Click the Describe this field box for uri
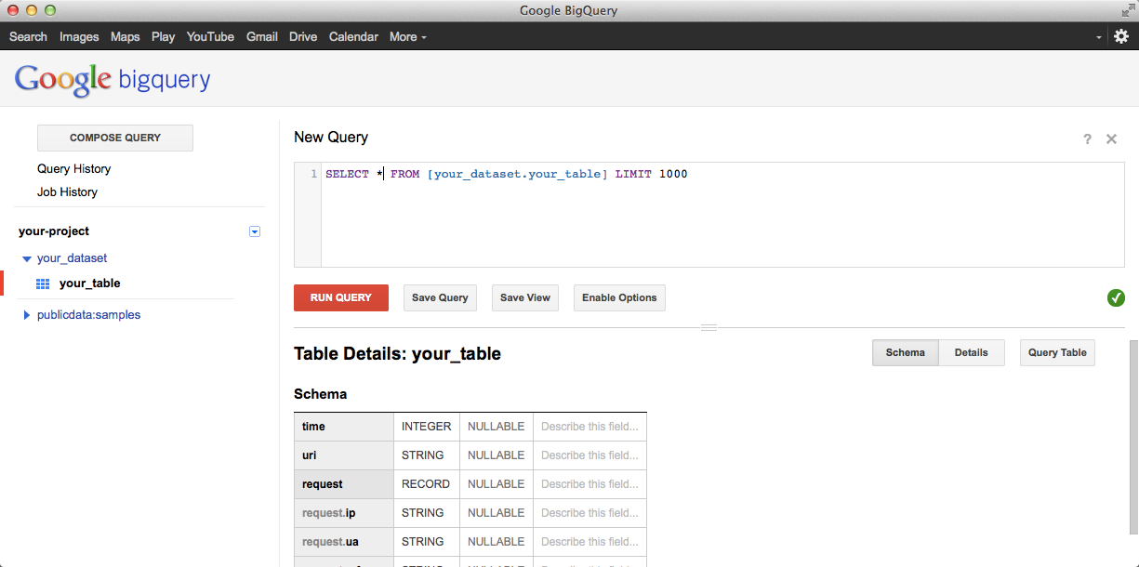 (x=589, y=455)
